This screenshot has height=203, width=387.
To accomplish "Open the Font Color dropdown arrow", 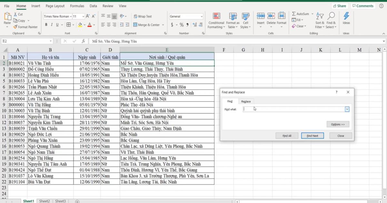I will (94, 25).
